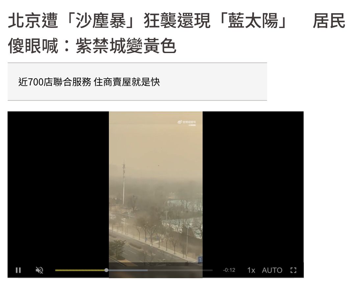Viewport: 349px width, 293px height.
Task: Click the headline's second line 傻眼喊：紫禁城變黃色
Action: (92, 46)
